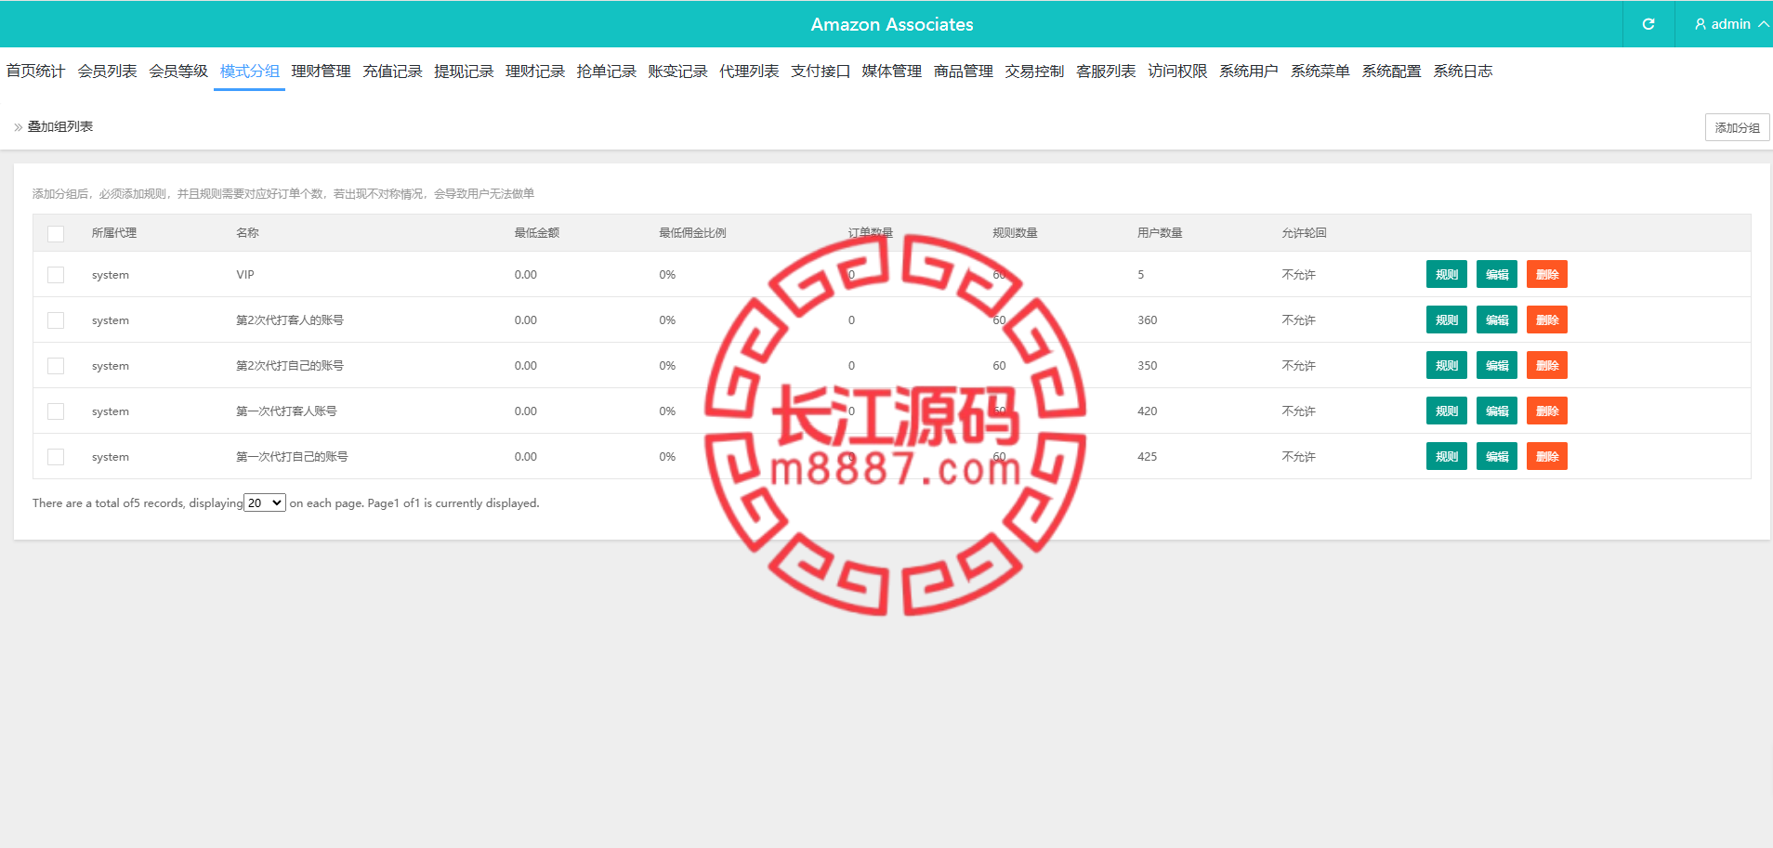Screen dimensions: 1773x848
Task: Open the 首页统计 menu
Action: point(35,71)
